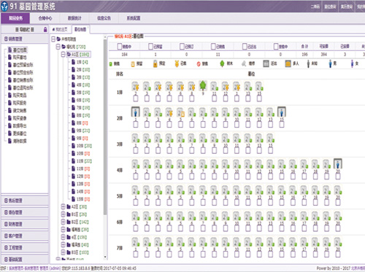Select the available grave icon at 1排 plot 3

pos(147,87)
